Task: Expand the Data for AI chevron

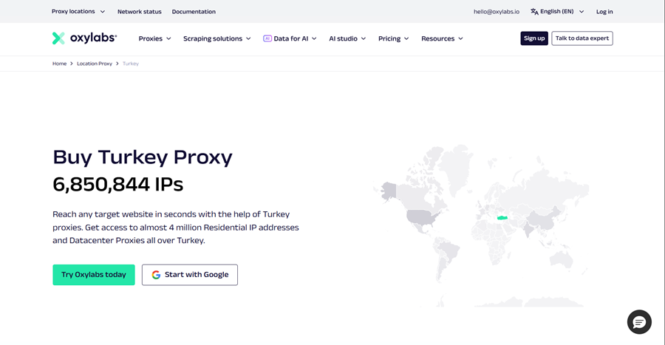Action: click(314, 38)
